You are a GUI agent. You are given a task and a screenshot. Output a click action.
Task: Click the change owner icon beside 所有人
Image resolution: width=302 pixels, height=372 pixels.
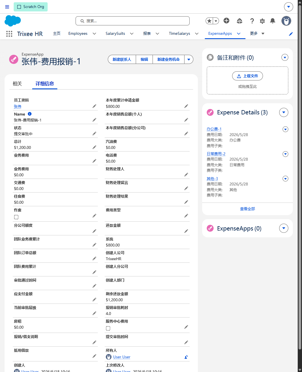[186, 357]
